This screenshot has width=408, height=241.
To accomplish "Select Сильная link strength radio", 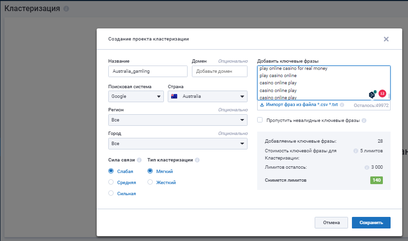I will [111, 193].
